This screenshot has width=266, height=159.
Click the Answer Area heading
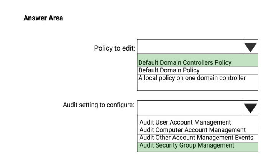pos(43,18)
